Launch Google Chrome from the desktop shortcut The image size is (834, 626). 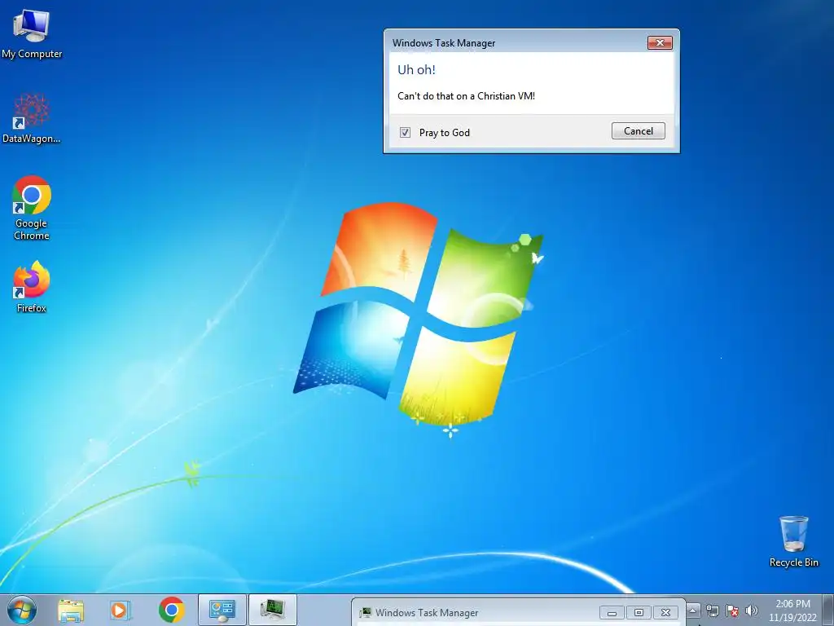32,208
